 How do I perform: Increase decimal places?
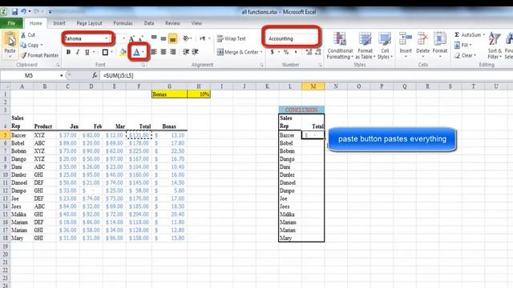coord(308,52)
